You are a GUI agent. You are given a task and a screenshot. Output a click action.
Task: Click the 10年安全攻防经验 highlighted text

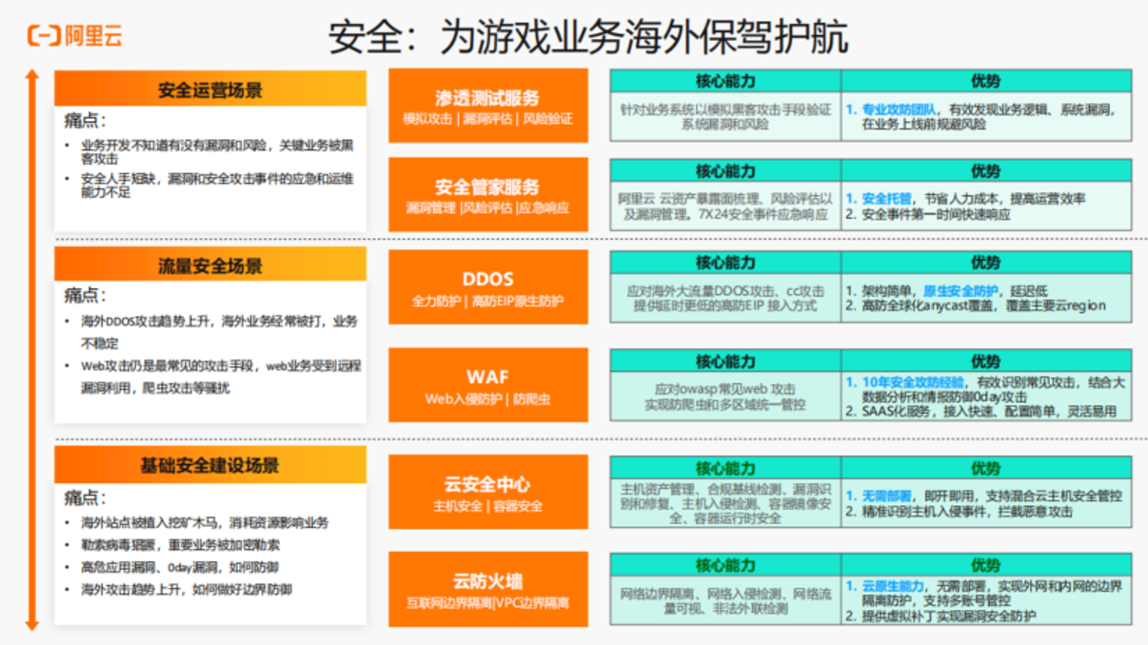coord(910,381)
